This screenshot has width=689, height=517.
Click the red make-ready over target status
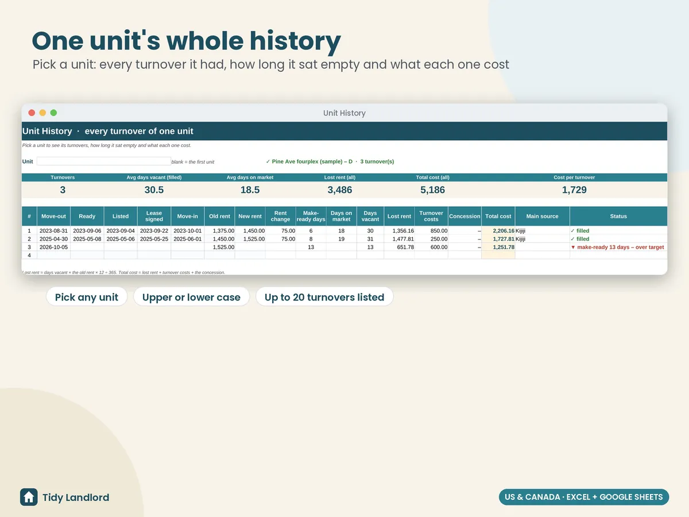click(x=617, y=247)
